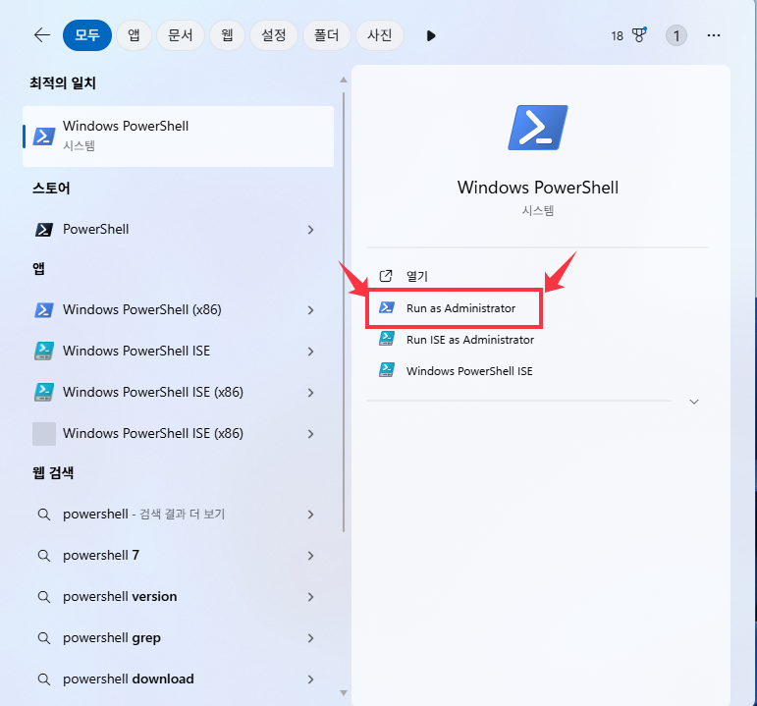
Task: Click the results list scrollbar down arrow
Action: (x=344, y=693)
